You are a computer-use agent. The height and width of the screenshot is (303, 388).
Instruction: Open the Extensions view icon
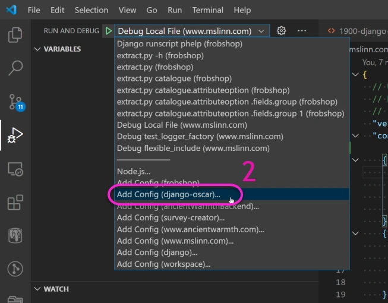[15, 203]
